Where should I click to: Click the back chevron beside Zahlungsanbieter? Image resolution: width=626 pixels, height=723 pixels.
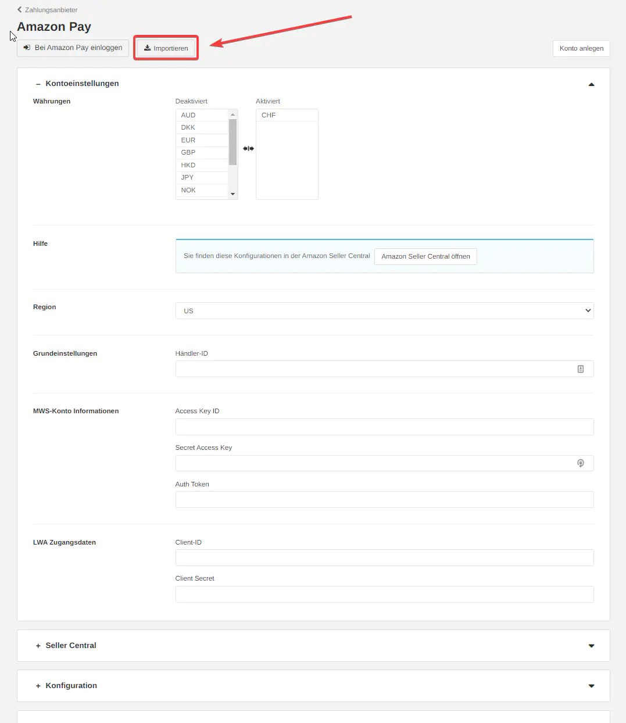click(x=20, y=10)
